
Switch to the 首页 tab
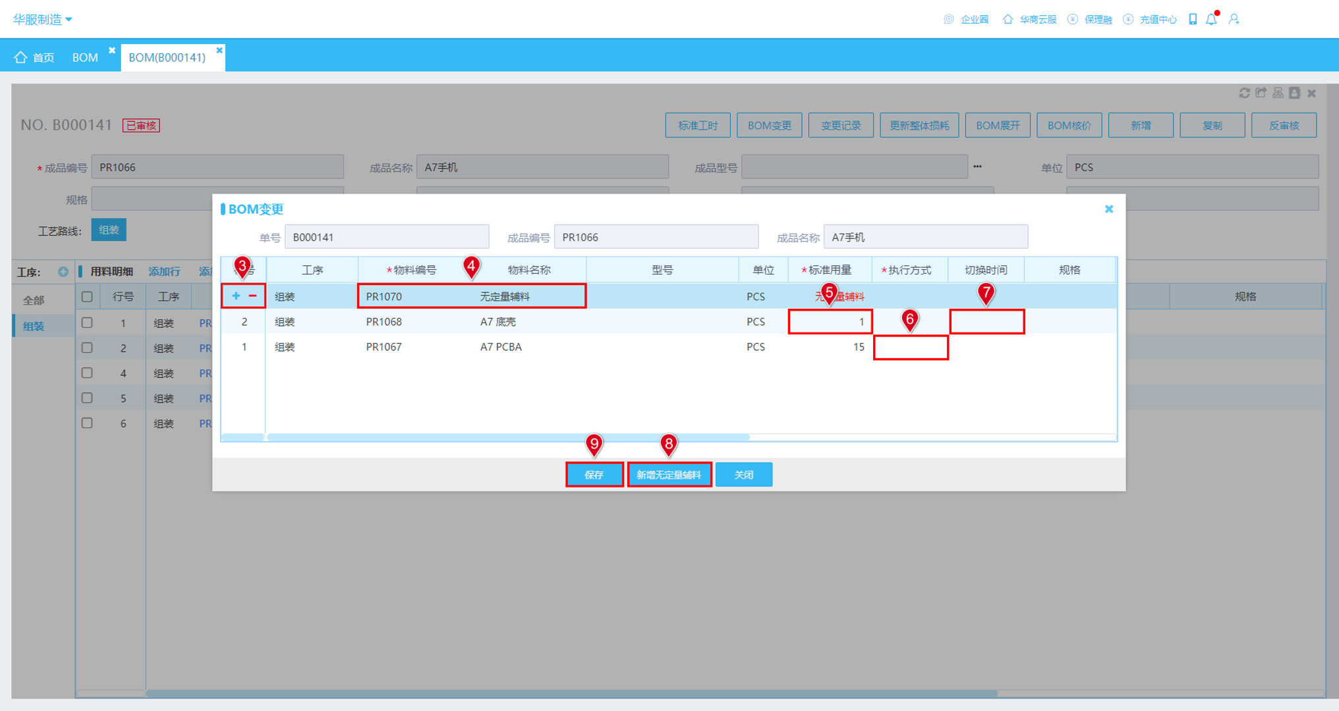(34, 57)
